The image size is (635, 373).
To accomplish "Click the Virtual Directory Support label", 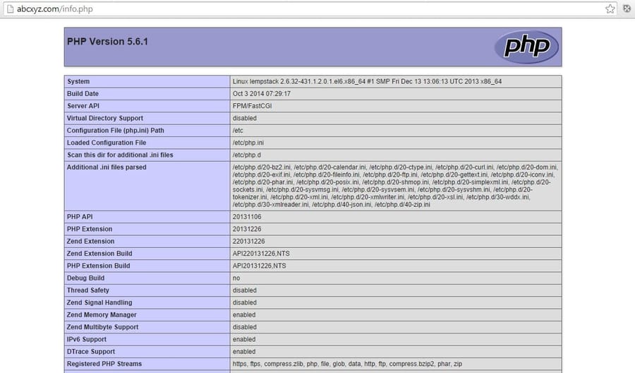I will 105,118.
